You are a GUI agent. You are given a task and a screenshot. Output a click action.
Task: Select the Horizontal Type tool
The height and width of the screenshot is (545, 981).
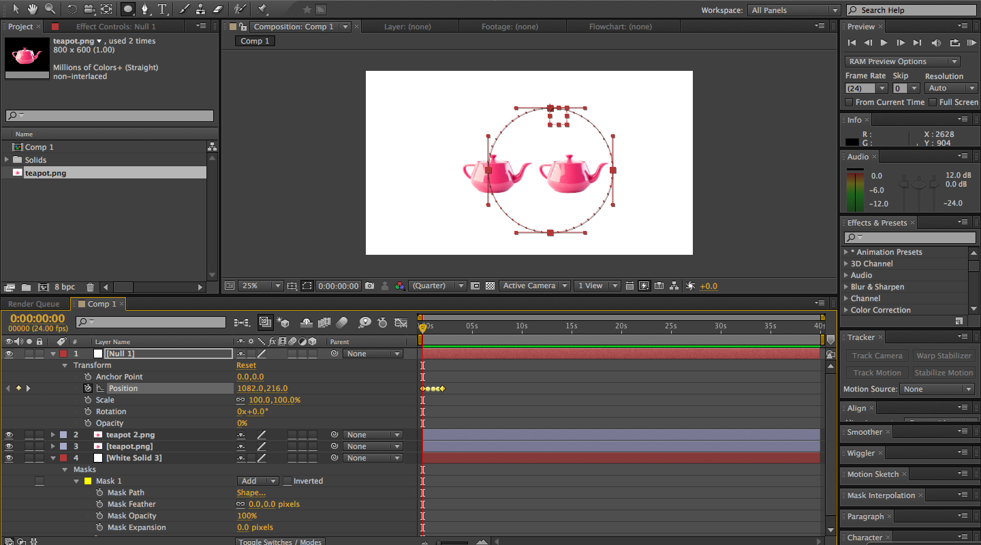coord(162,9)
